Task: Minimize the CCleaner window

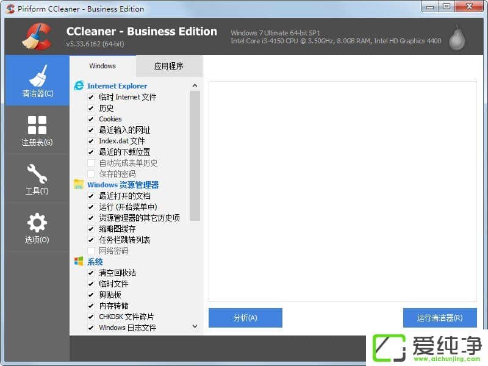Action: pyautogui.click(x=430, y=7)
